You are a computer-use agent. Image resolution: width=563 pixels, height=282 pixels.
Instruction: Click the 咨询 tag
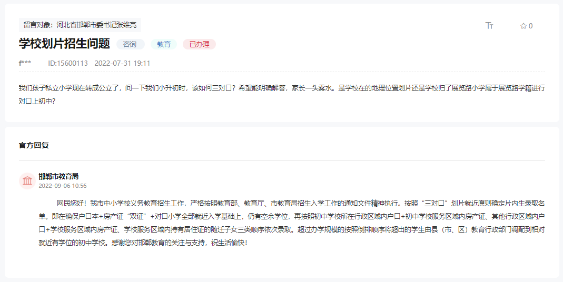coord(130,44)
